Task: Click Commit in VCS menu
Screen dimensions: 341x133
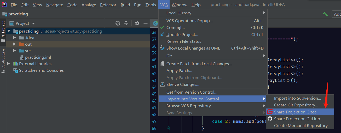Action: [x=175, y=28]
